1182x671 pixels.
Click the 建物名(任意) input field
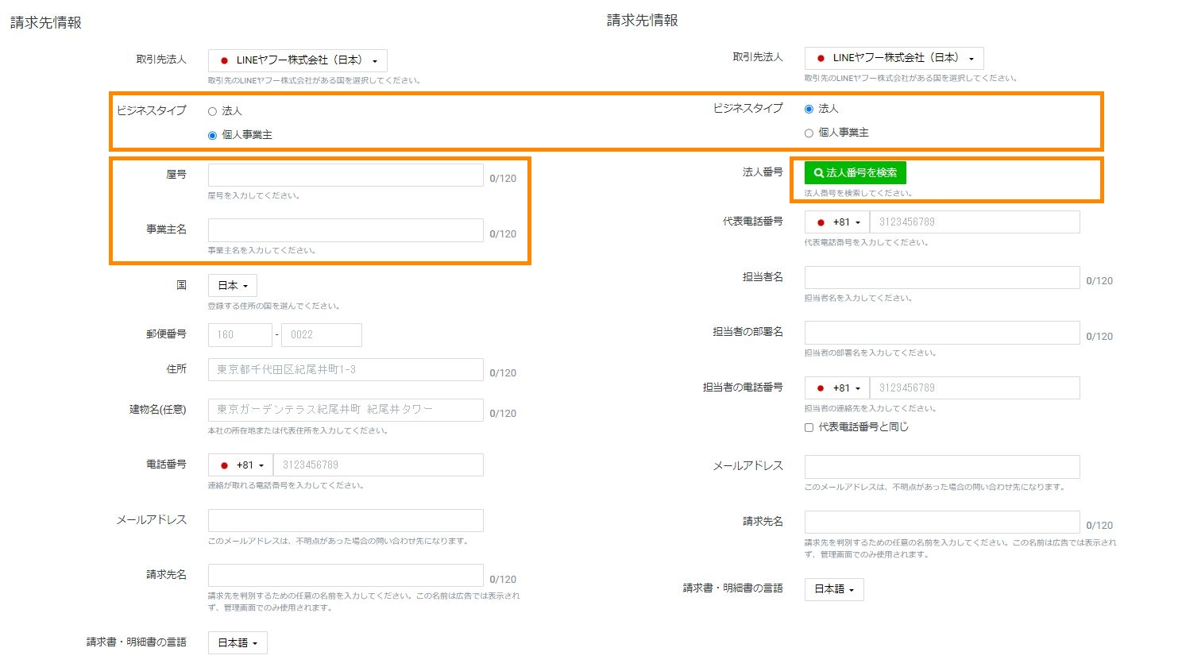pos(346,410)
